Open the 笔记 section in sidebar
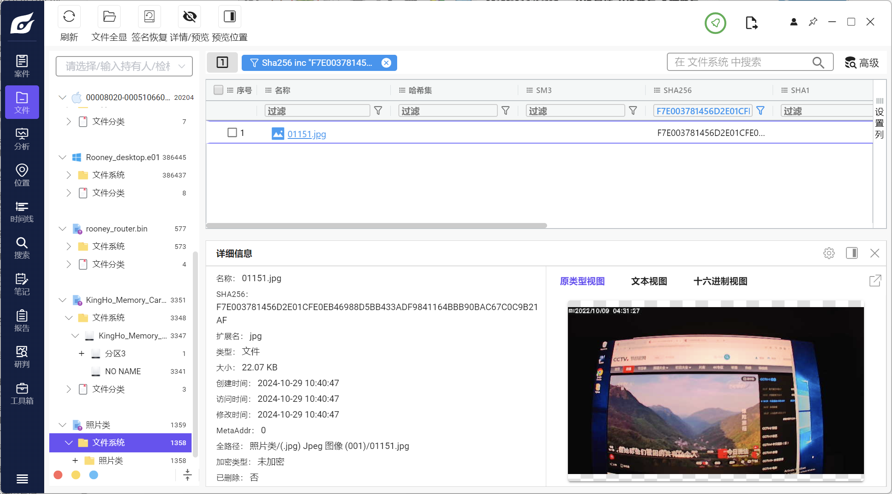Viewport: 892px width, 494px height. 22,284
